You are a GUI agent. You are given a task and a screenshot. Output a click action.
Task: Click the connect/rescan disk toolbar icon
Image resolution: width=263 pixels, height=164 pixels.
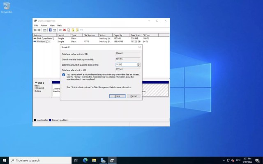[60, 30]
